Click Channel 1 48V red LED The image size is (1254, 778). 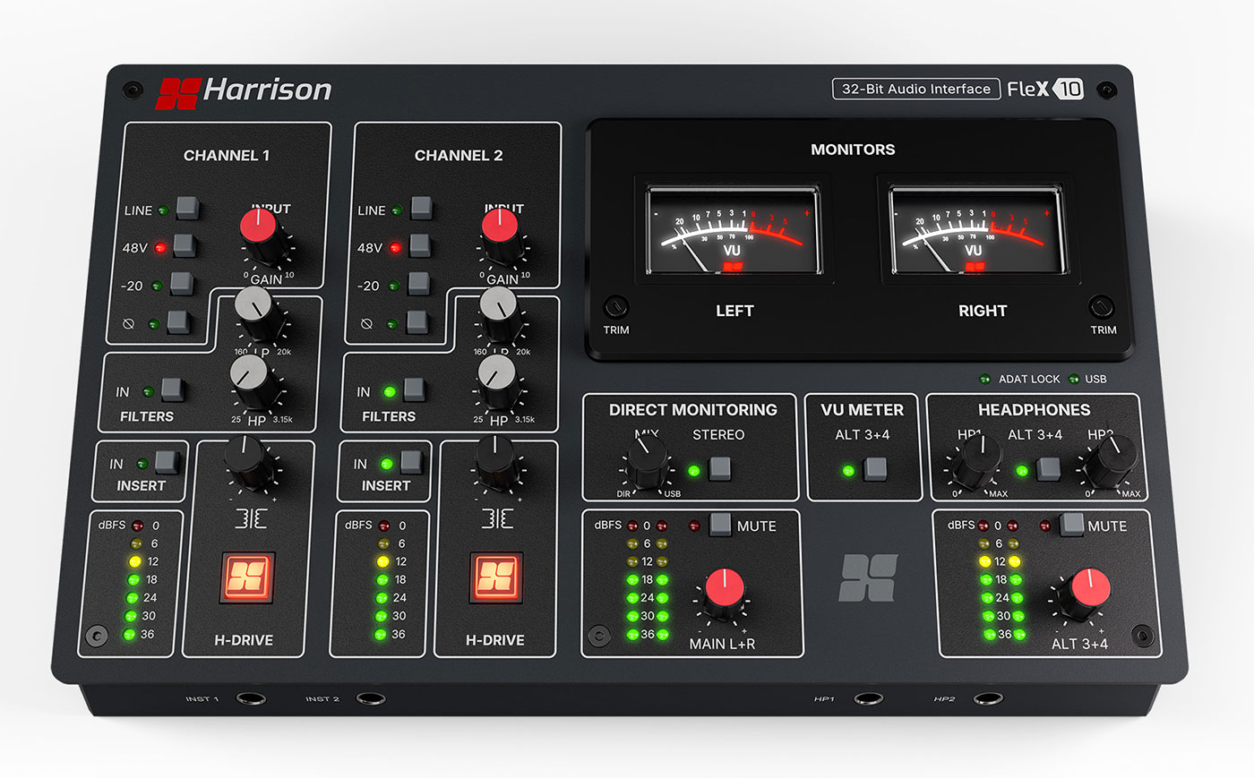tap(160, 247)
